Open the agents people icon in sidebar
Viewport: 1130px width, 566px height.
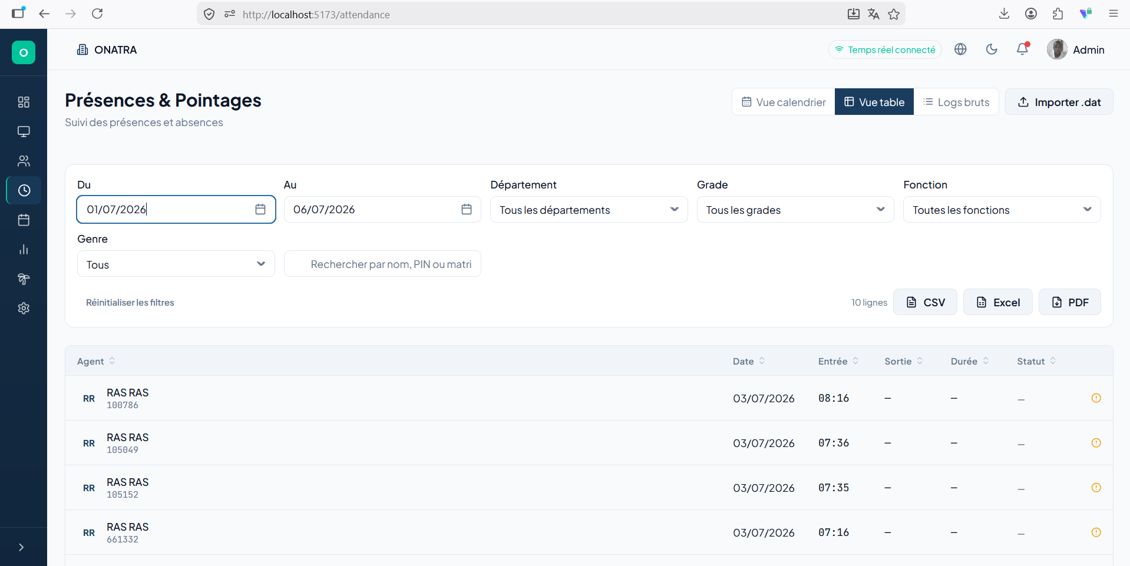24,161
